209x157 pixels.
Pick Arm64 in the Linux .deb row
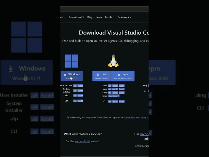click(121, 86)
